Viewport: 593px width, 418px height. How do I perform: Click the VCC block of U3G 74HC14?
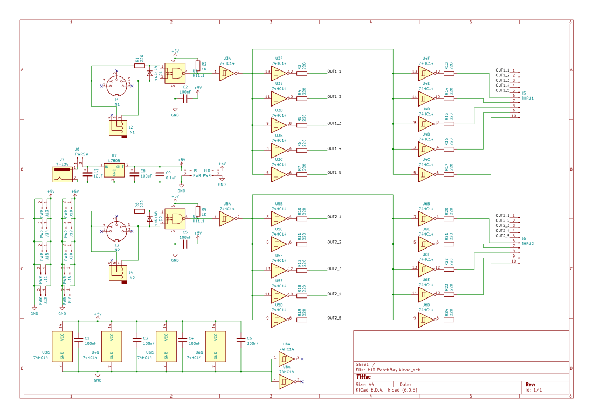[61, 339]
